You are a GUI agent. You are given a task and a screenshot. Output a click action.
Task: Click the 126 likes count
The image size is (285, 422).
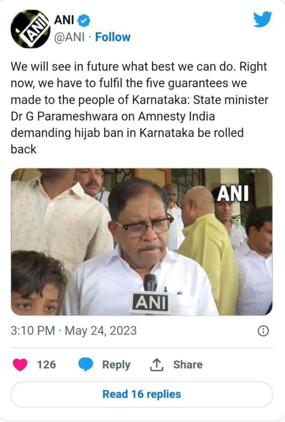pyautogui.click(x=46, y=365)
